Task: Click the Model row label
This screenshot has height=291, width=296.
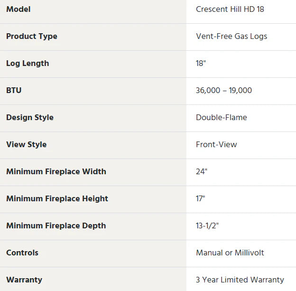Action: (x=18, y=9)
